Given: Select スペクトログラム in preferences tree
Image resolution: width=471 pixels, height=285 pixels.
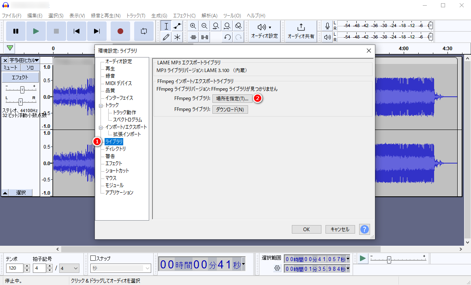Looking at the screenshot, I should [x=127, y=120].
